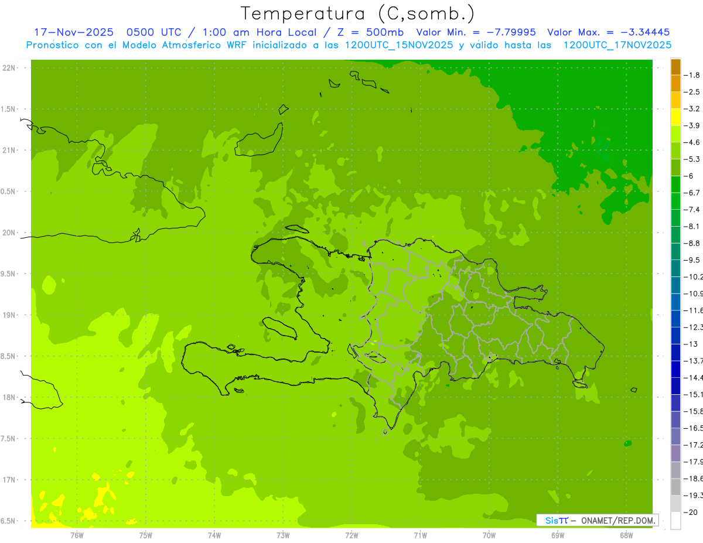Click the 22N latitude label
This screenshot has height=543, width=703.
[10, 68]
